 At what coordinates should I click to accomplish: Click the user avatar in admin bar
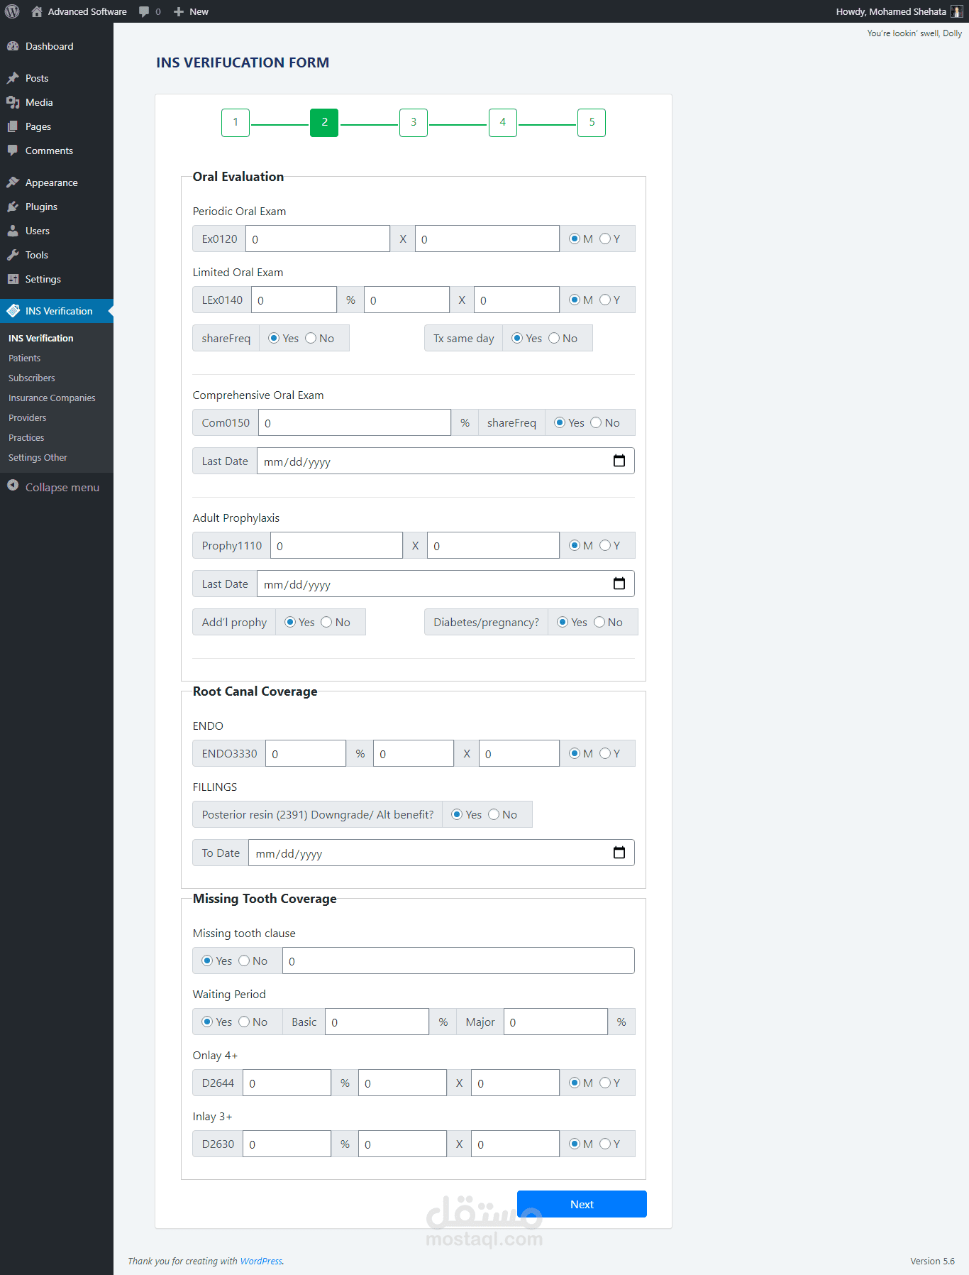(x=956, y=11)
